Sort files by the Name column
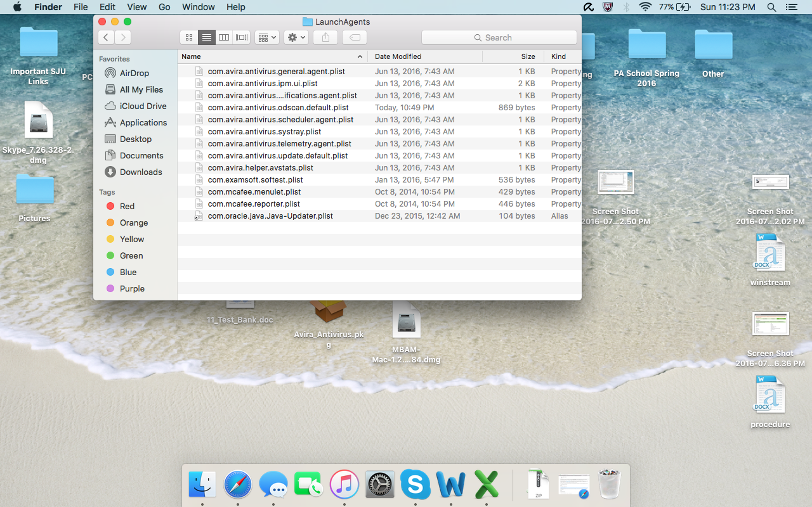This screenshot has height=507, width=812. (x=273, y=56)
